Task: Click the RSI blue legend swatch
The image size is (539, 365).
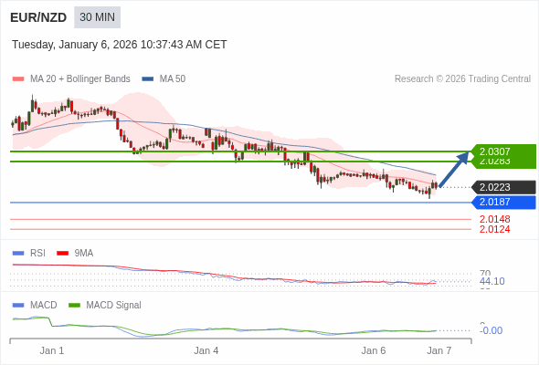Action: (18, 254)
